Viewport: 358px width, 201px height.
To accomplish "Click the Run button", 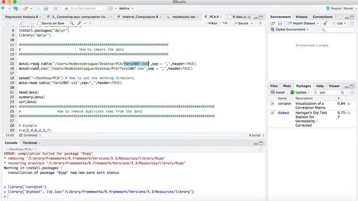I will 212,23.
